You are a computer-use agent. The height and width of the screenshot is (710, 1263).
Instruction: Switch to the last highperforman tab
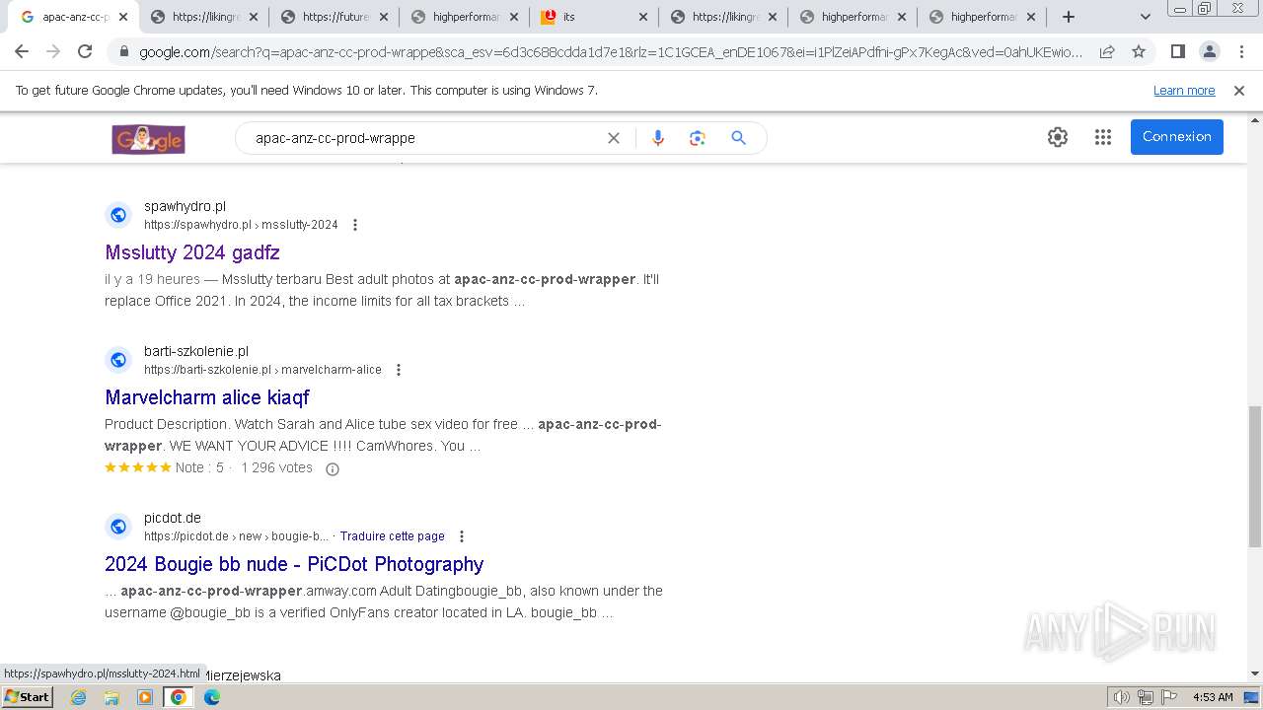coord(983,17)
